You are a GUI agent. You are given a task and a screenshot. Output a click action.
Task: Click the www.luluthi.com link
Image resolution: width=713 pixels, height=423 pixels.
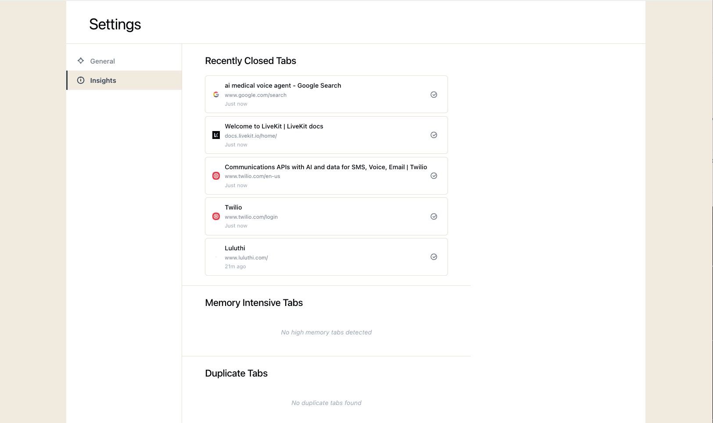point(246,257)
